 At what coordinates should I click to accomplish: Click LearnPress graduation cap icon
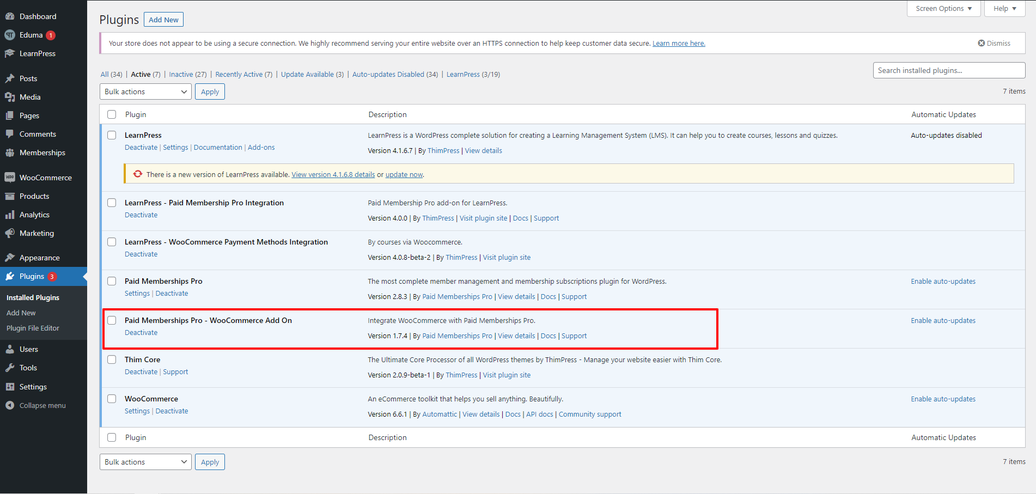click(x=10, y=53)
